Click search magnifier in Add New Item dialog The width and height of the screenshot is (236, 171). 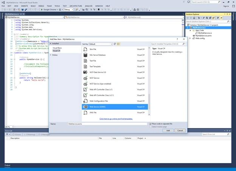(x=184, y=44)
